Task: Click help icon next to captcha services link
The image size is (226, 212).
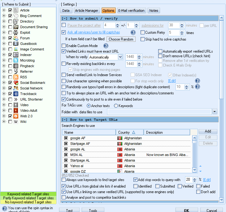Action: tap(133, 32)
